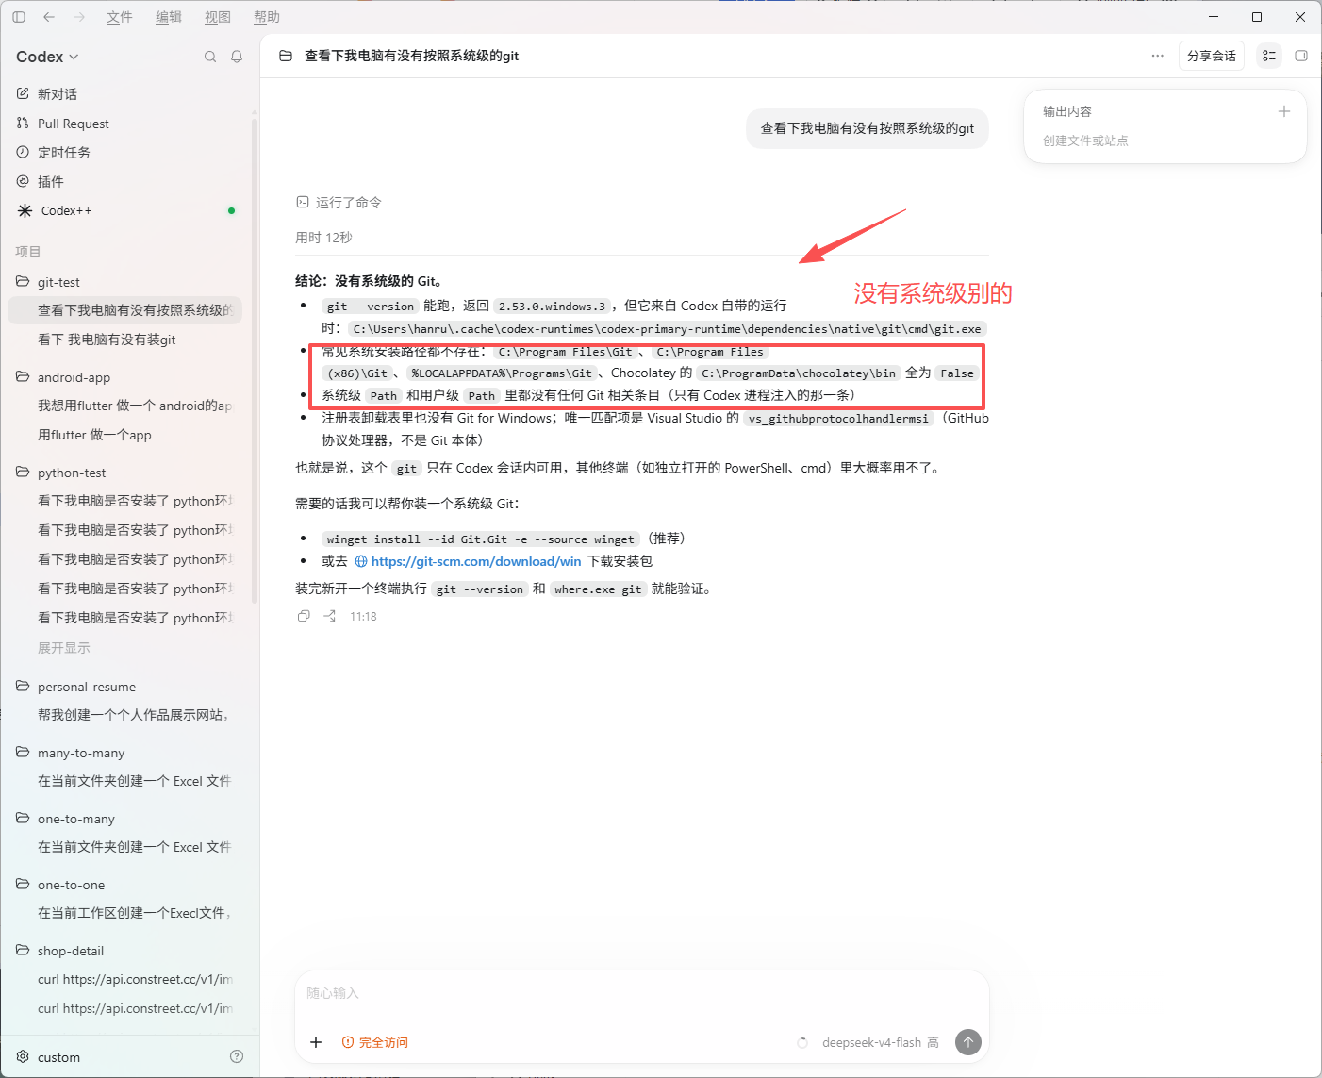Add output with the plus icon
Viewport: 1322px width, 1078px height.
(x=1283, y=111)
